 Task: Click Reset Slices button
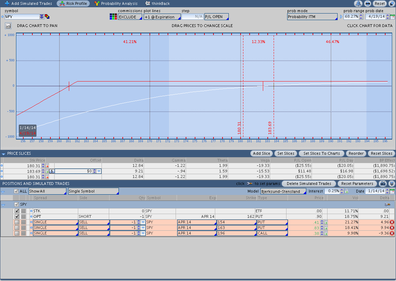tap(382, 153)
